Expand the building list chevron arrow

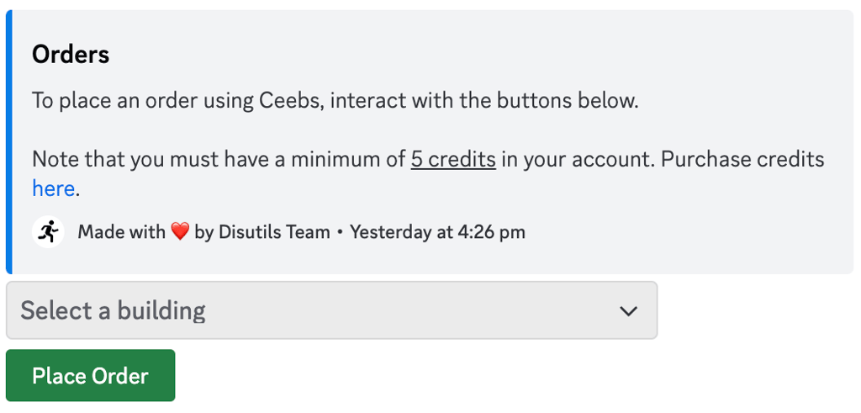628,311
